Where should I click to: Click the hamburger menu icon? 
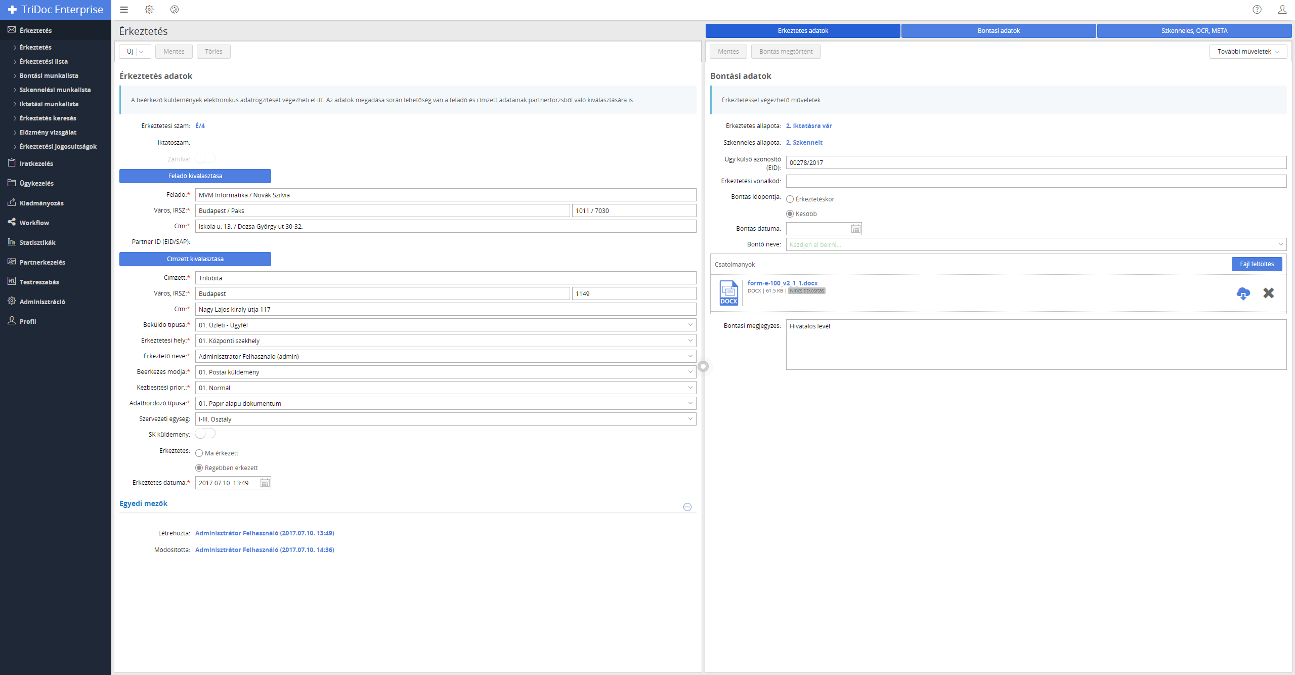[x=124, y=10]
